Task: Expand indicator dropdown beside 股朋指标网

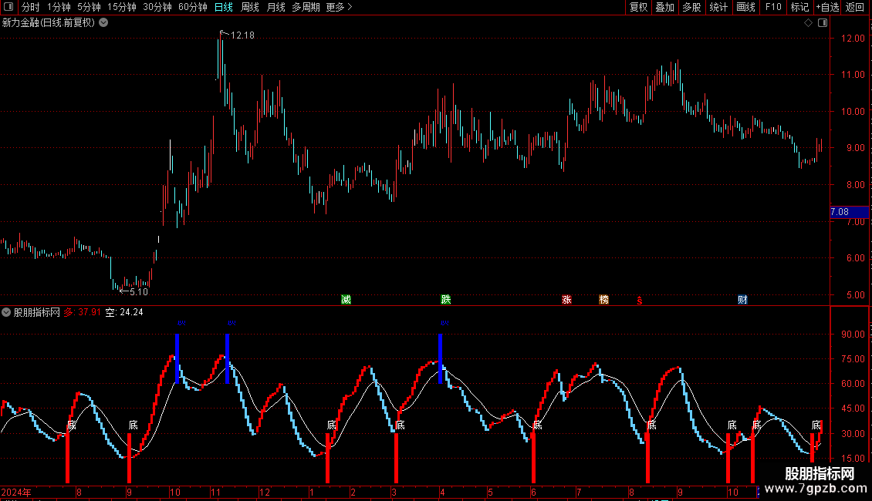Action: point(6,312)
